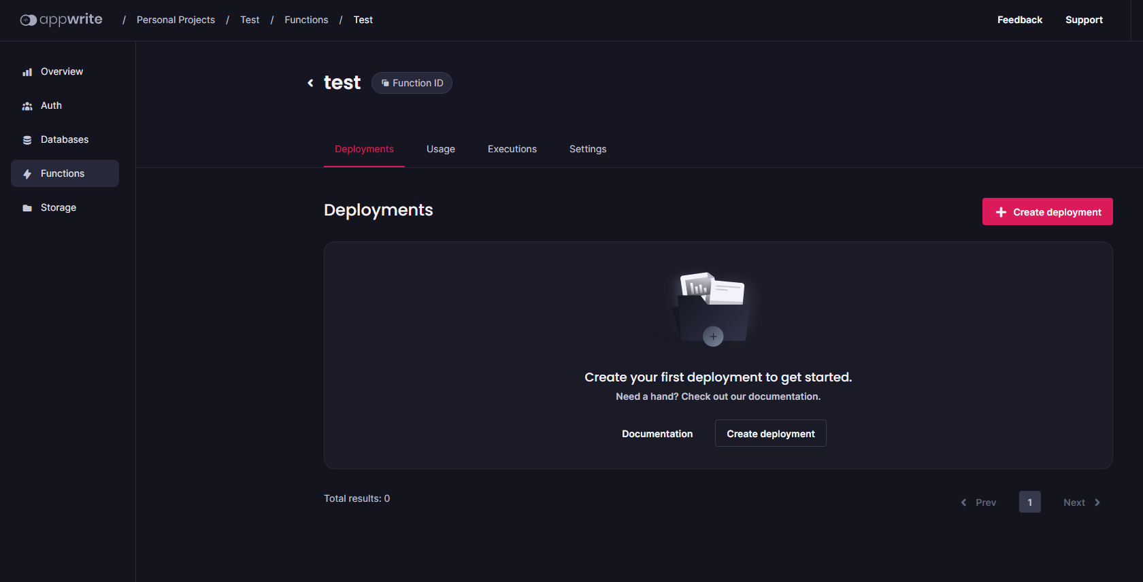
Task: Open the Databases sidebar item
Action: pyautogui.click(x=65, y=139)
